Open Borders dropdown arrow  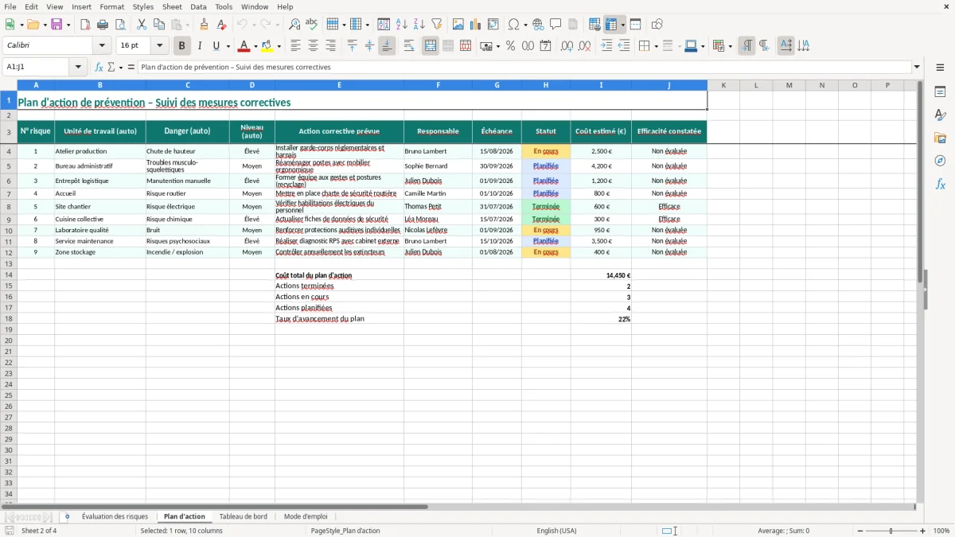(655, 46)
